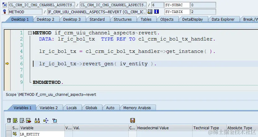Select the row selector beside LR_ENTITY
This screenshot has height=137, width=258.
point(9,134)
